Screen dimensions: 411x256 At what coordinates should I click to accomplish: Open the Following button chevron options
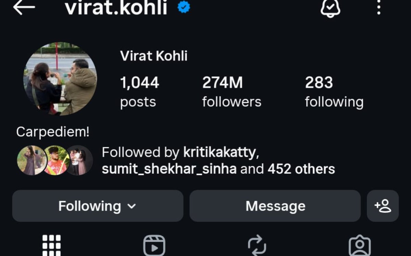(x=132, y=206)
